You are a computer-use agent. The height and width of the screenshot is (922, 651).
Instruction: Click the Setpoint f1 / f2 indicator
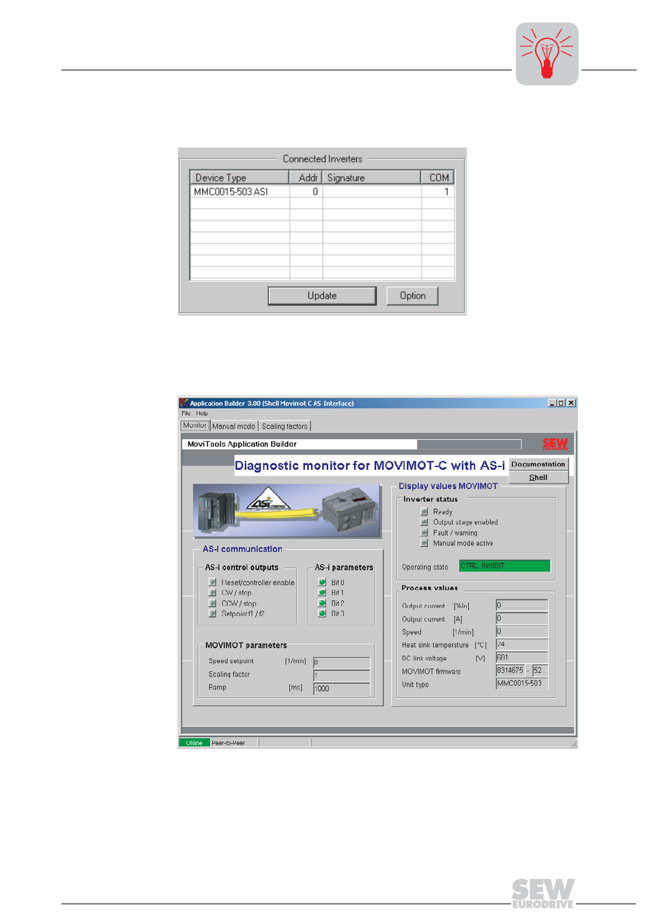pos(213,613)
